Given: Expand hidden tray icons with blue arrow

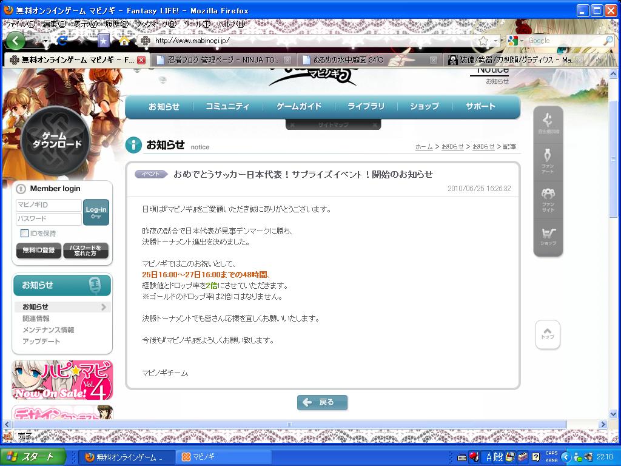Looking at the screenshot, I should 566,457.
